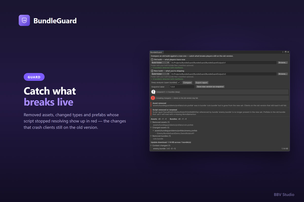
Task: Click the Asset removed issue entry
Action: (219, 104)
